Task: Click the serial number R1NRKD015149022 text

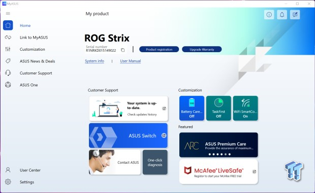Action: pos(101,51)
